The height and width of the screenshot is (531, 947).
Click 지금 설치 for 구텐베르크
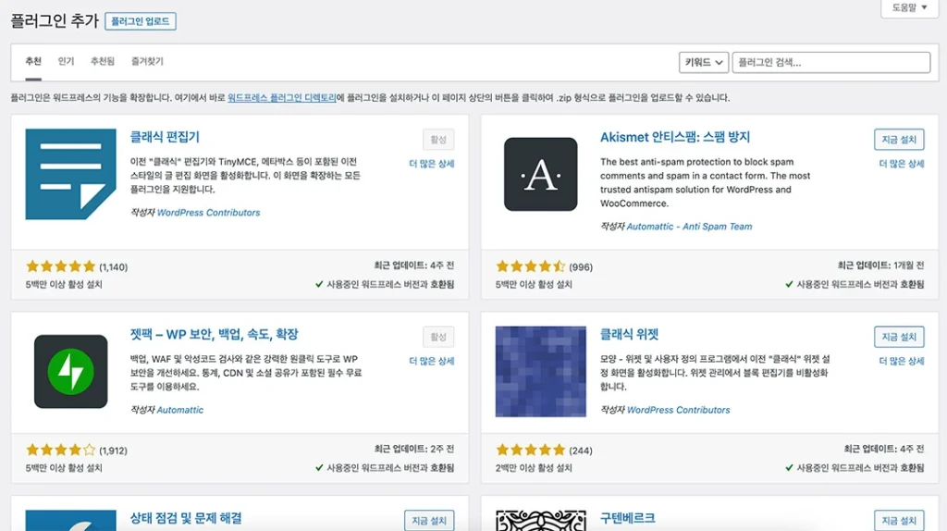click(x=899, y=520)
